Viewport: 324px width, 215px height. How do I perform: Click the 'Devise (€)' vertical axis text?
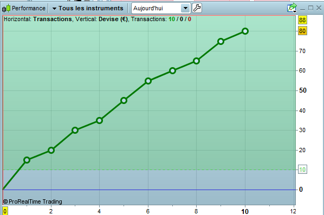[x=113, y=19]
